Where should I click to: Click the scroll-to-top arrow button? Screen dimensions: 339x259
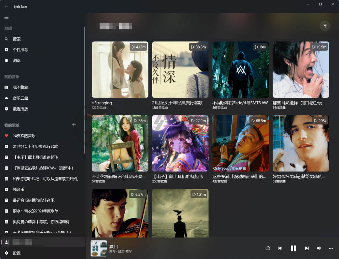(325, 26)
